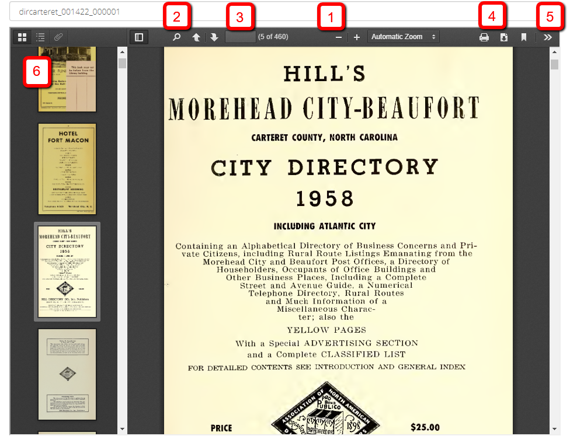Open the find-in-document search tool
Viewport: 570px width, 443px height.
(x=177, y=37)
